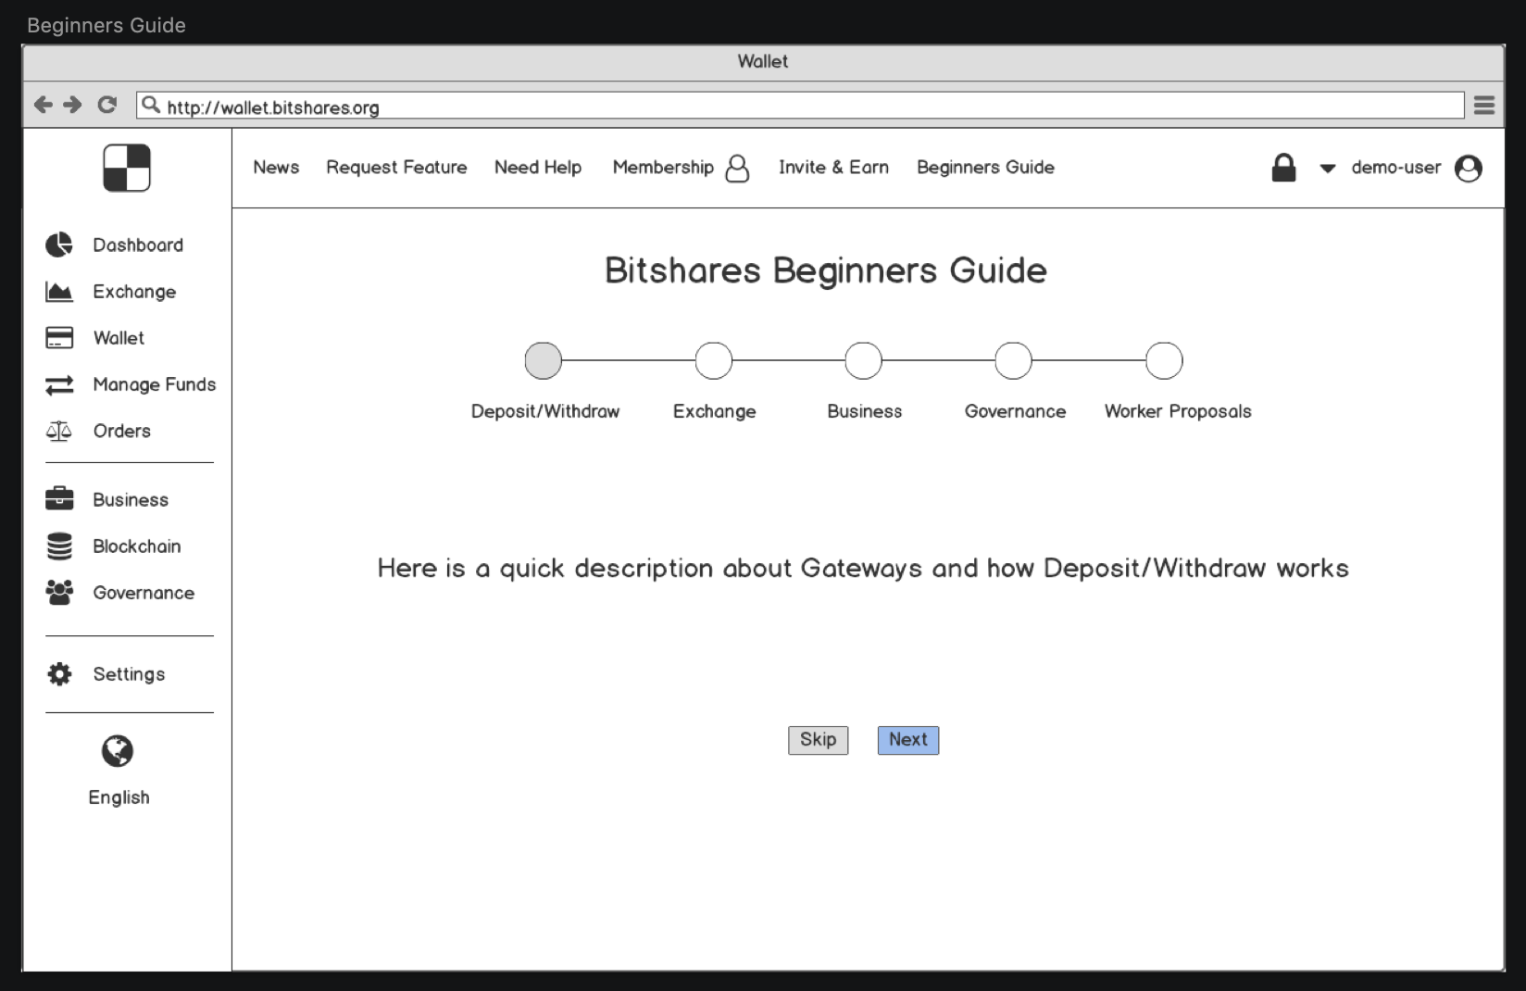Screen dimensions: 1526x991
Task: Click the Bitshares checkered logo
Action: pyautogui.click(x=127, y=168)
